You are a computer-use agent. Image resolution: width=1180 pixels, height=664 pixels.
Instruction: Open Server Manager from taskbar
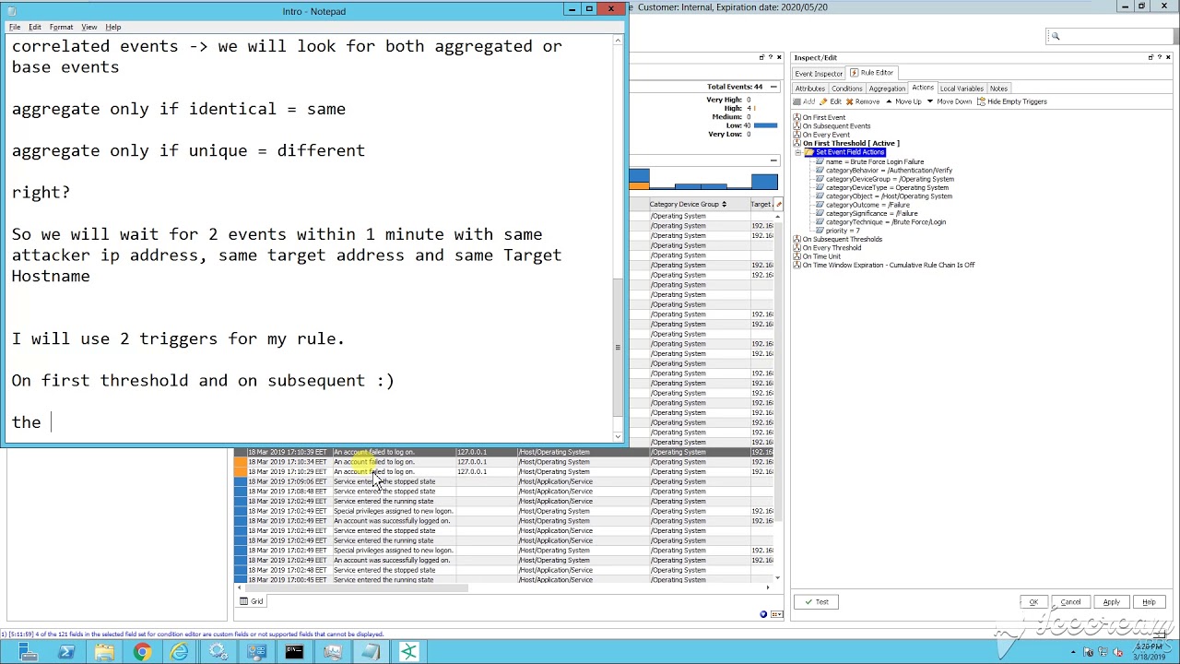tap(29, 652)
